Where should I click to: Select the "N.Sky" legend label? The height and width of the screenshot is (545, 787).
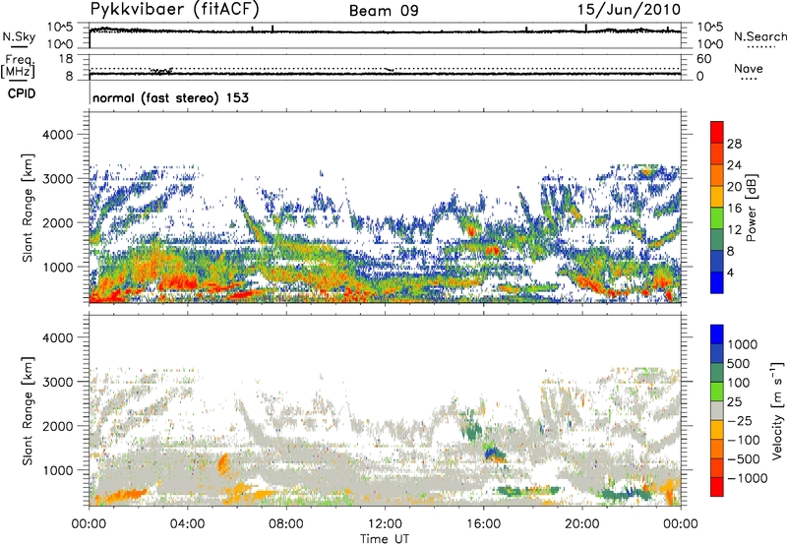[x=19, y=36]
